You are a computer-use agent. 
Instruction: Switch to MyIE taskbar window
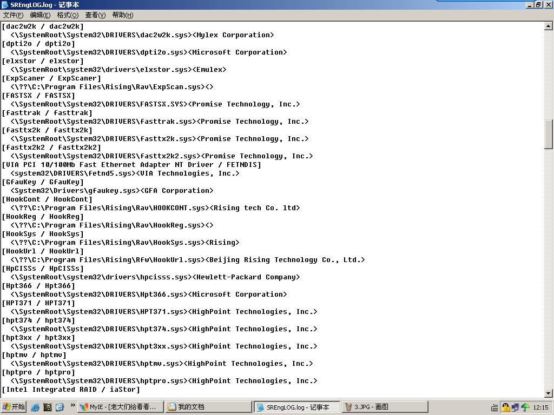[121, 407]
